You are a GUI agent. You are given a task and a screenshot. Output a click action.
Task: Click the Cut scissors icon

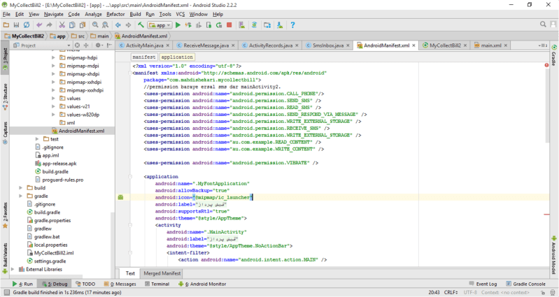point(62,25)
